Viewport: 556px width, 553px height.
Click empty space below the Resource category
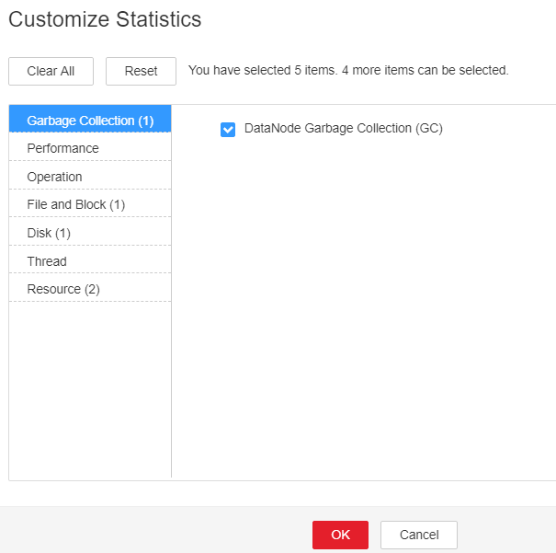[x=90, y=388]
